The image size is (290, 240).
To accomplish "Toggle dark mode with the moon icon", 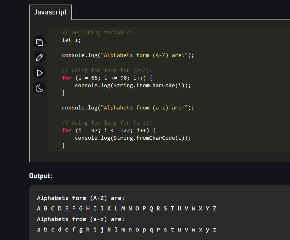I will [x=39, y=88].
